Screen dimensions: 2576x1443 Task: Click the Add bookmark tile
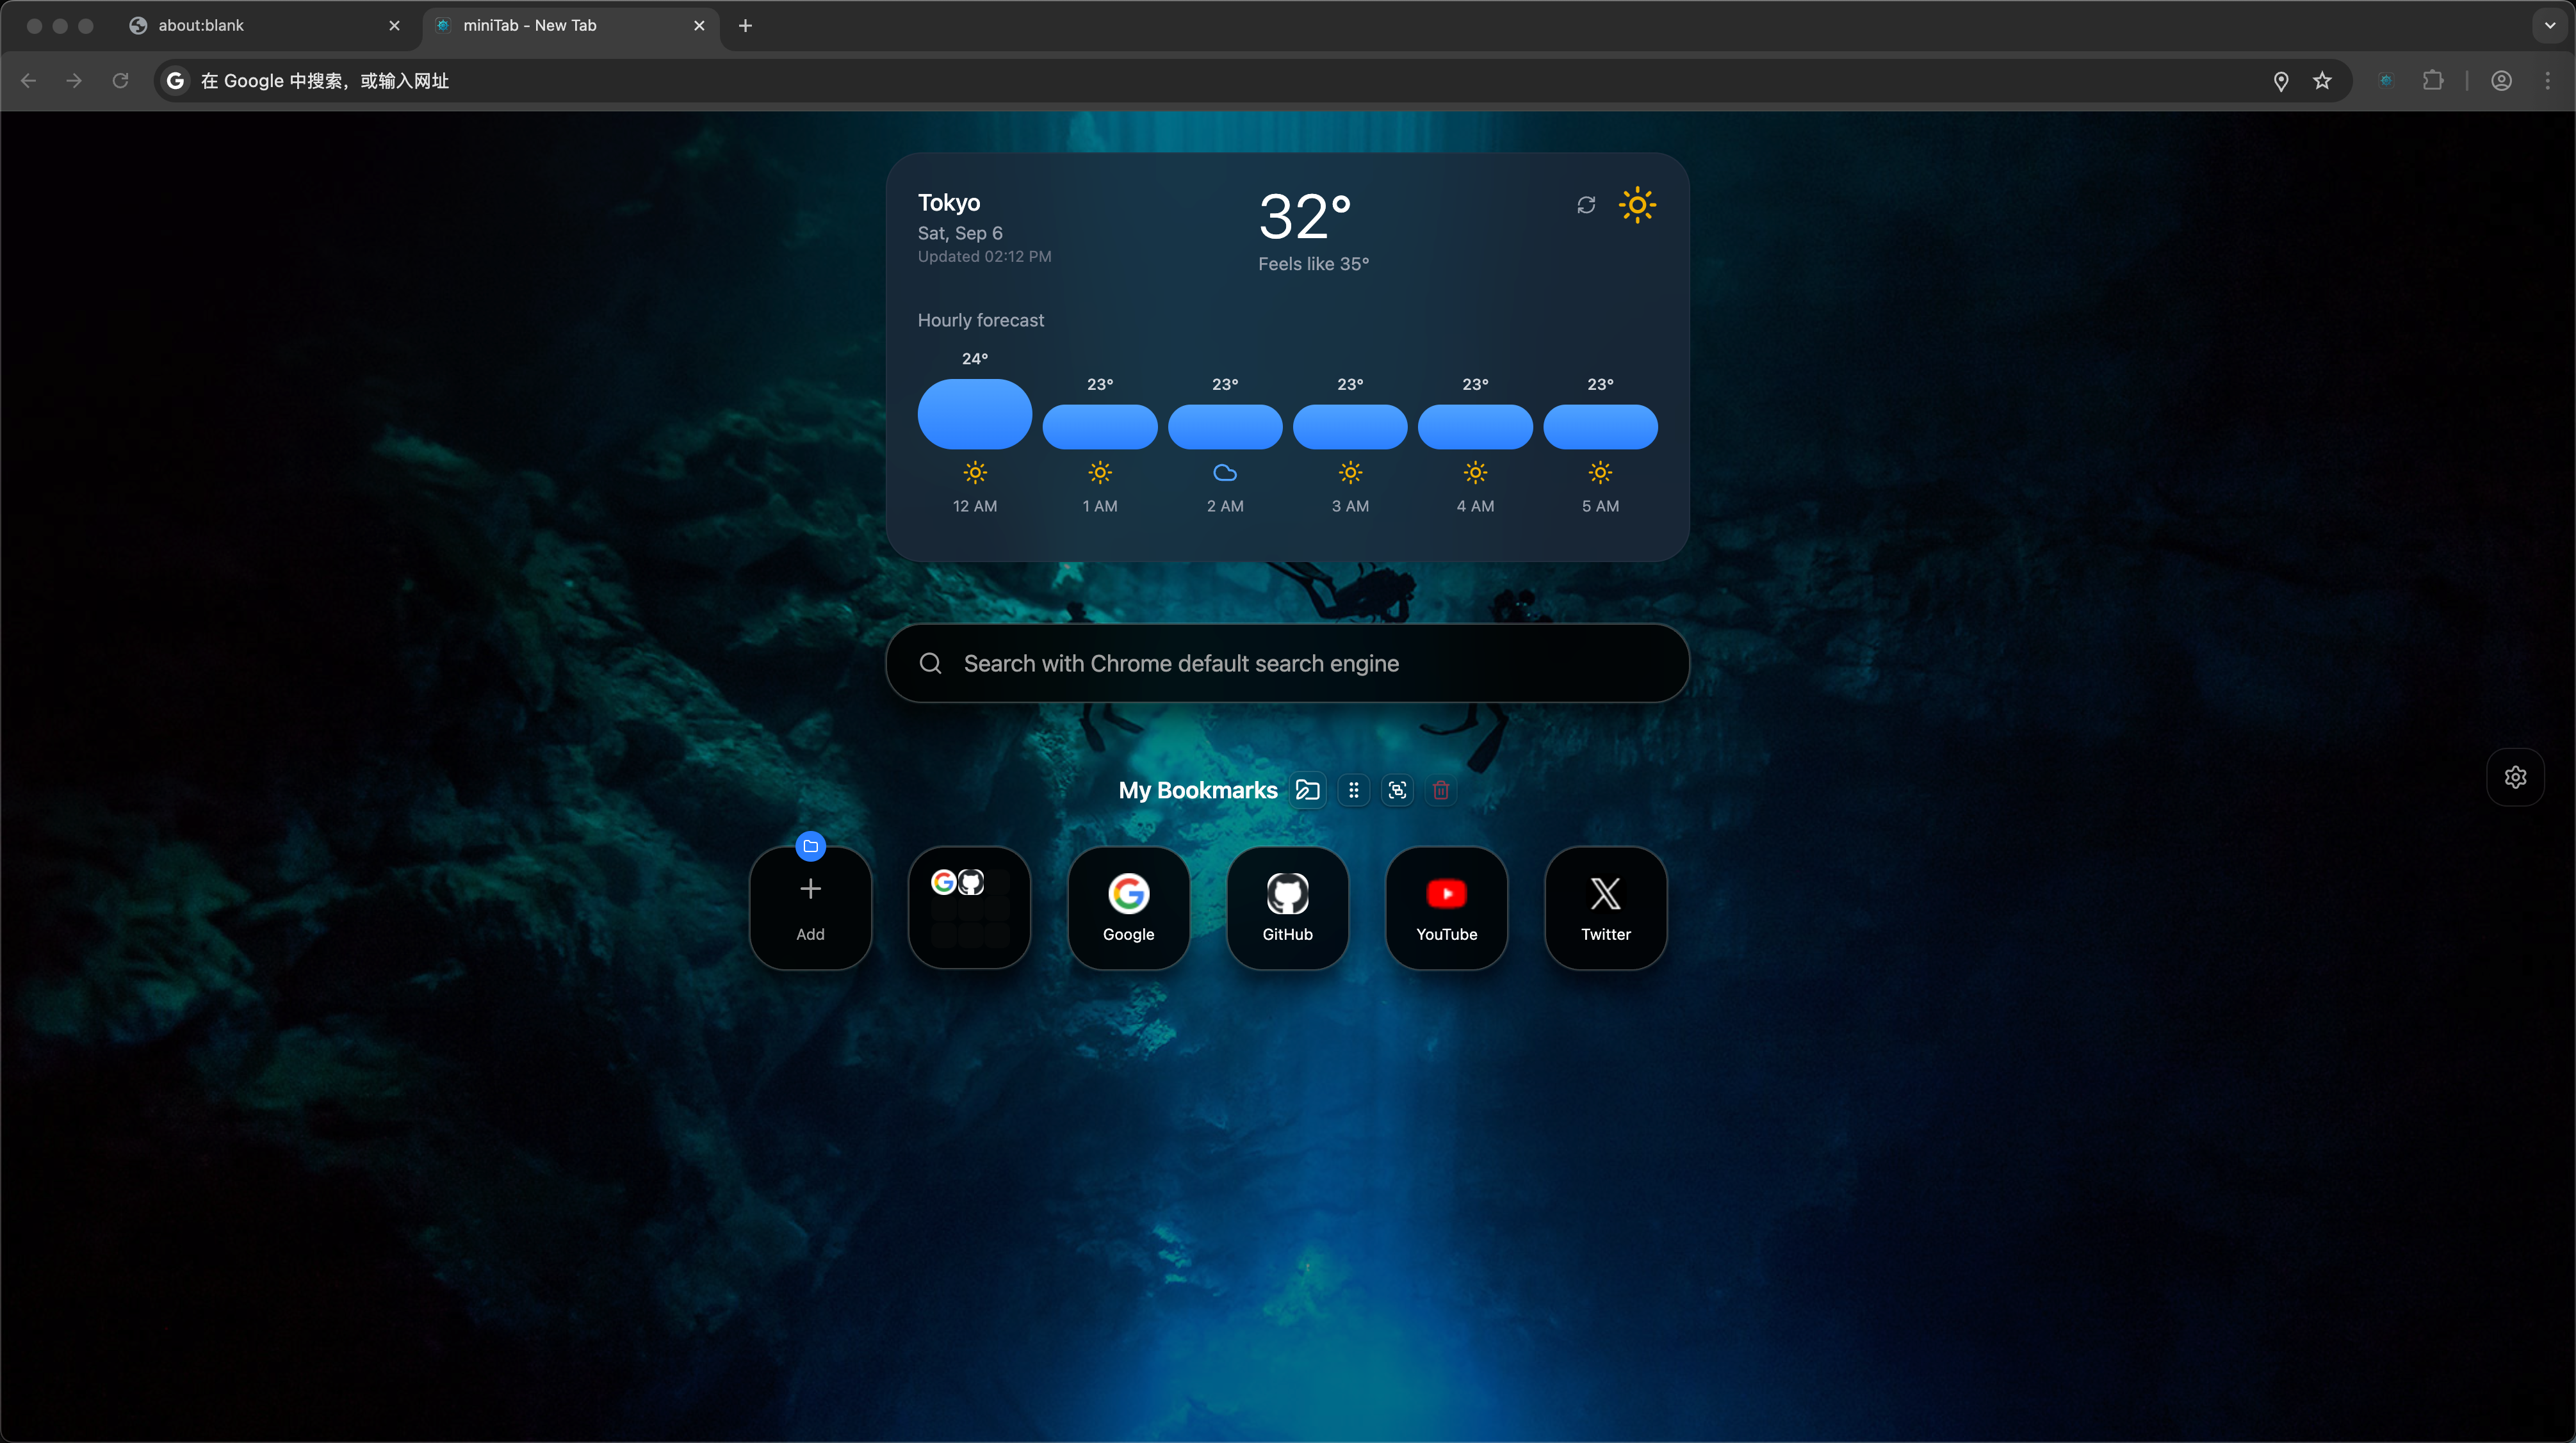[x=810, y=907]
